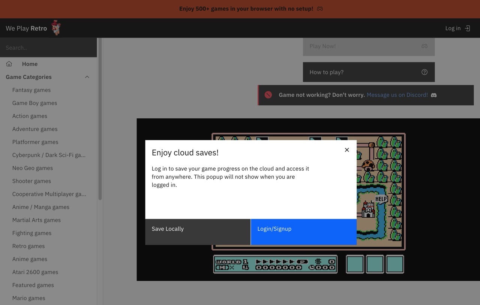The width and height of the screenshot is (480, 305).
Task: Open Featured games category
Action: (x=33, y=285)
